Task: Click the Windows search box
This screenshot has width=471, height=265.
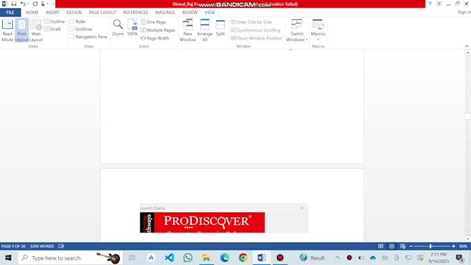Action: [70, 258]
